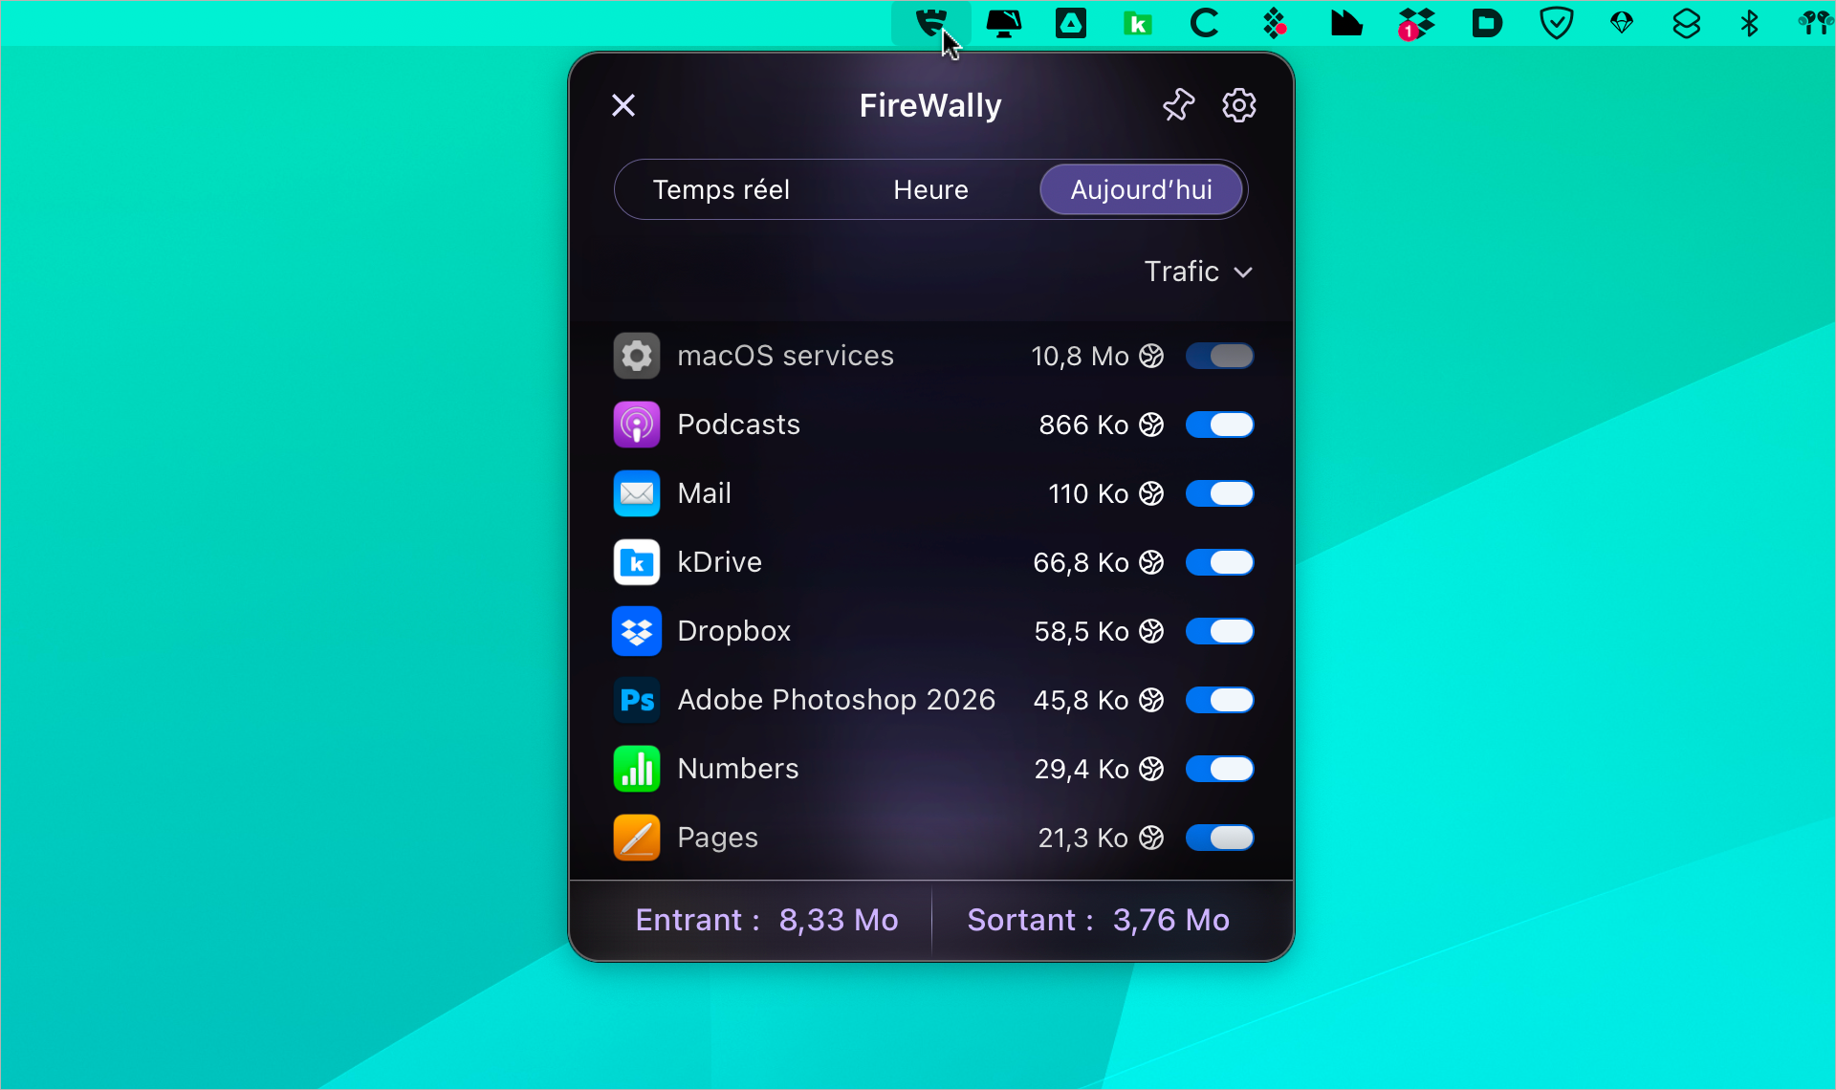
Task: Toggle off Adobe Photoshop 2026 connection
Action: pyautogui.click(x=1220, y=700)
